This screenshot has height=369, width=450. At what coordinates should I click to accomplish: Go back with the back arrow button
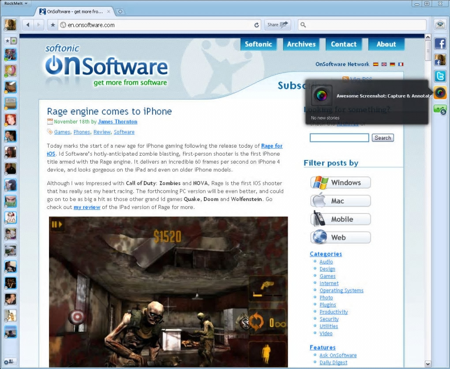[x=28, y=25]
